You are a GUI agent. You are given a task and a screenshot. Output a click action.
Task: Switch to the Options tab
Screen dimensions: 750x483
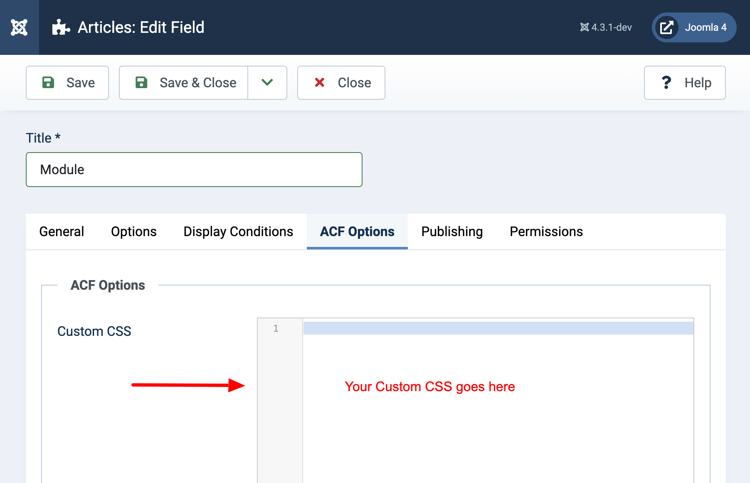(x=134, y=232)
